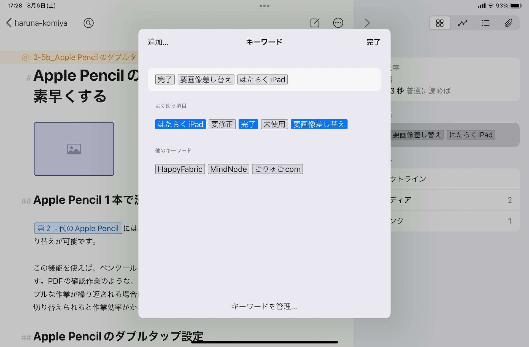Switch to the outline list tab
This screenshot has height=347, width=529.
[485, 23]
